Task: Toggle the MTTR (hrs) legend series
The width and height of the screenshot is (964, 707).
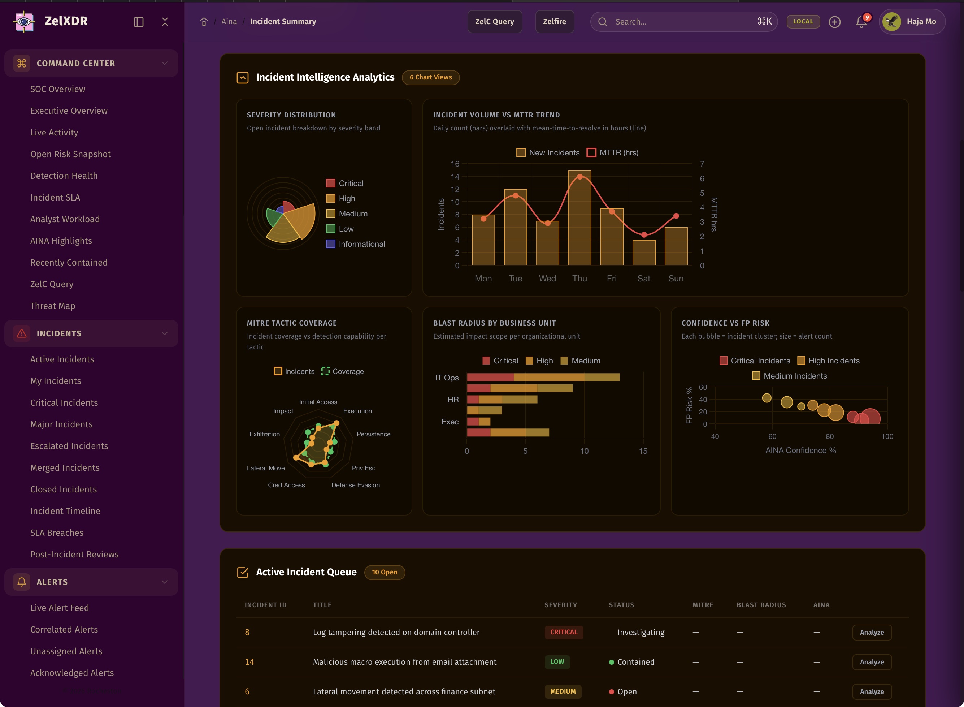Action: click(612, 153)
